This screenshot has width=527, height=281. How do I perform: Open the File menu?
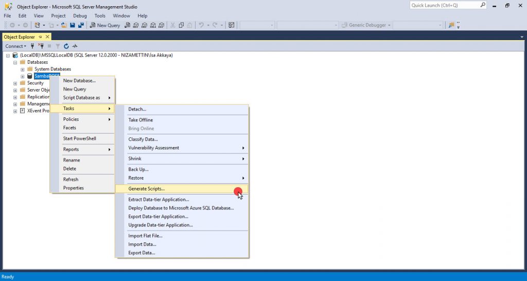coord(7,16)
